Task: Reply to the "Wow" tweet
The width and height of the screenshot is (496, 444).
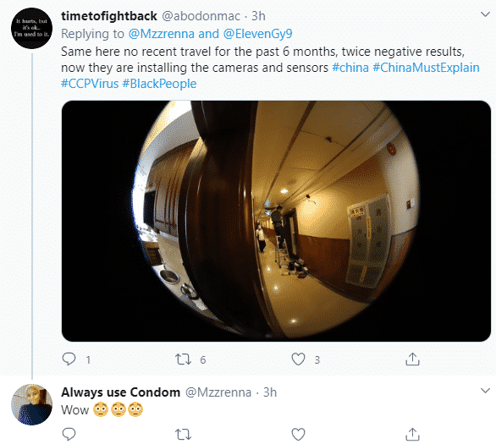Action: tap(69, 434)
